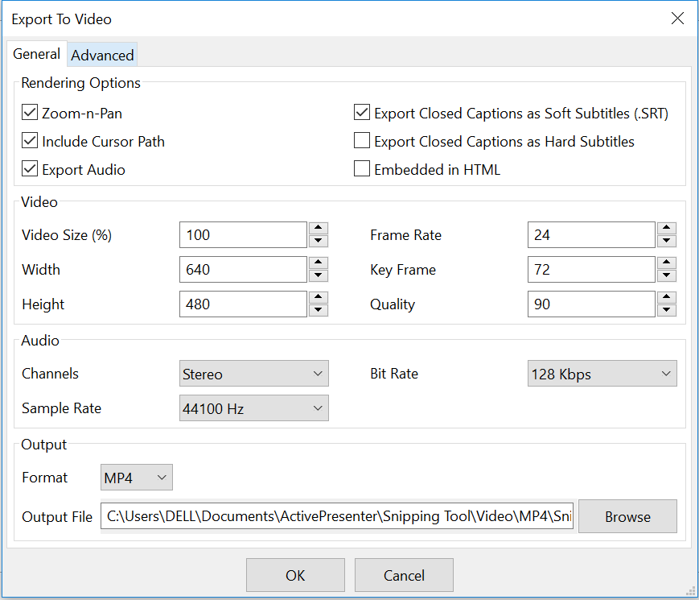
Task: Click Frame Rate up arrow
Action: coord(666,229)
